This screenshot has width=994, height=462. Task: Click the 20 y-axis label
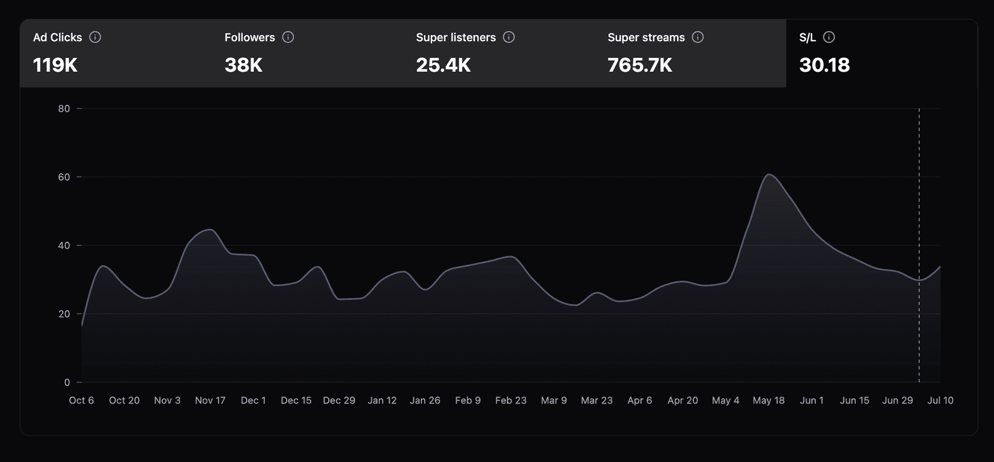[64, 314]
